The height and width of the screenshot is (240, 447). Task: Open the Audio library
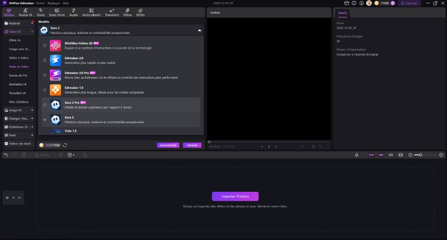click(x=74, y=13)
